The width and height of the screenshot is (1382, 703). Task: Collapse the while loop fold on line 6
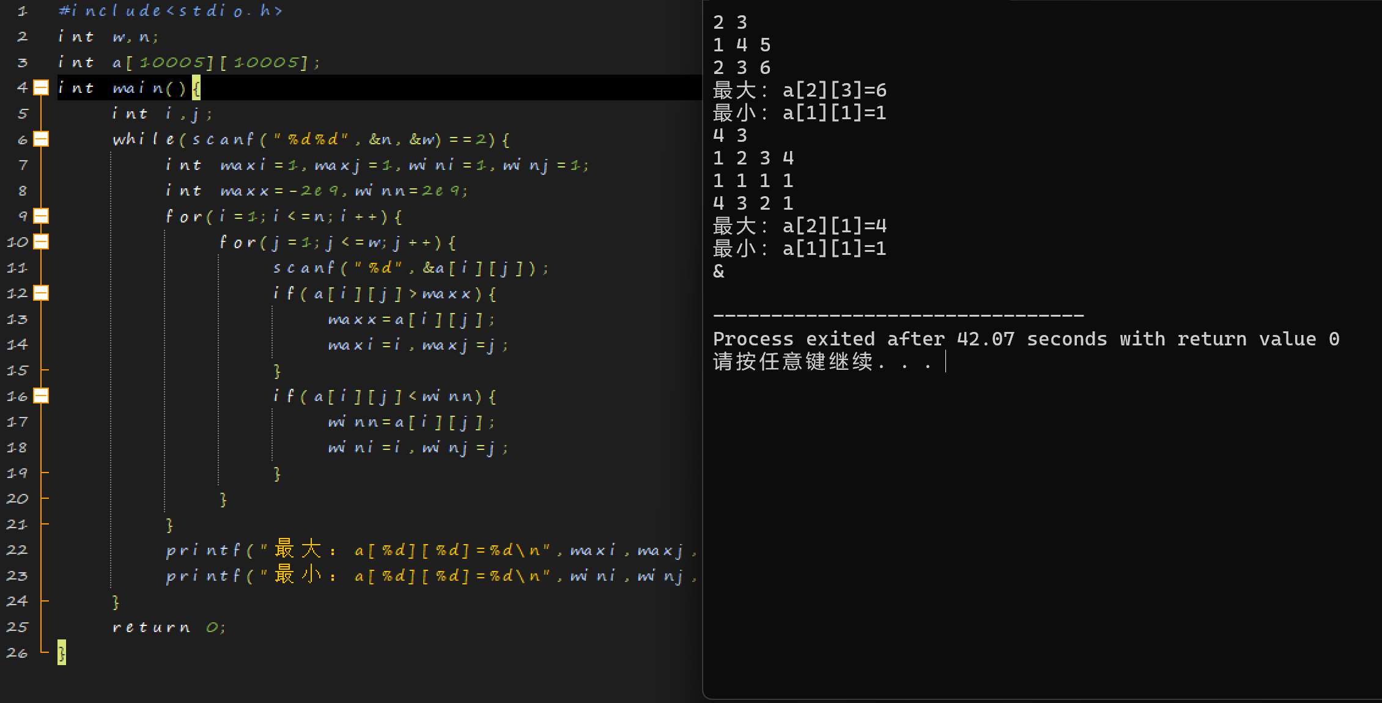click(40, 139)
